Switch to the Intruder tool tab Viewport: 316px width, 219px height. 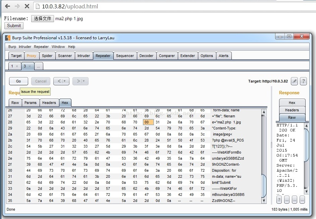coord(84,56)
